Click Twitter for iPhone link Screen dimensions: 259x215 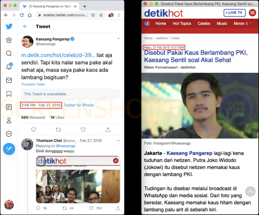pyautogui.click(x=79, y=105)
